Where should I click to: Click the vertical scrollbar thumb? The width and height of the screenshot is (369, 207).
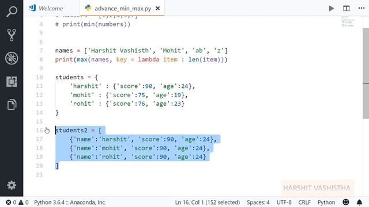click(x=366, y=73)
